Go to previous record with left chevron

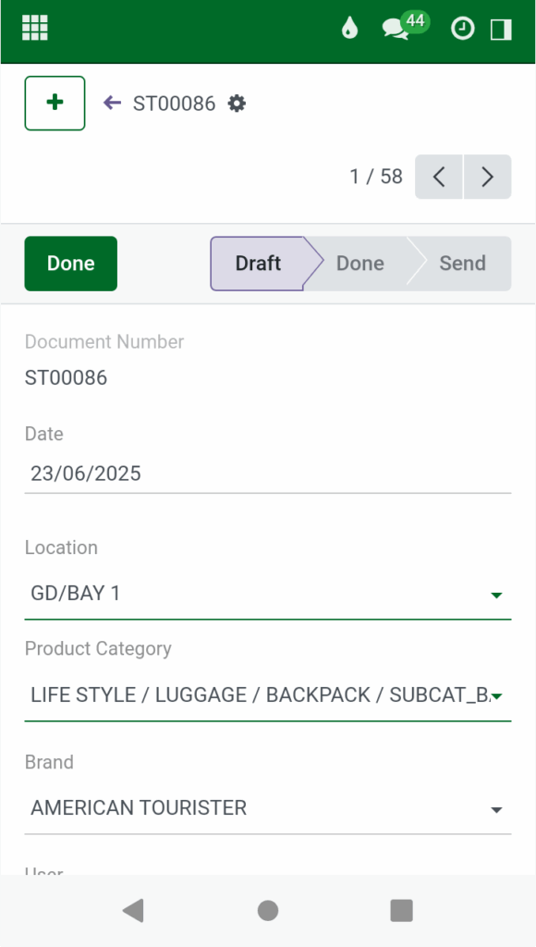coord(438,177)
